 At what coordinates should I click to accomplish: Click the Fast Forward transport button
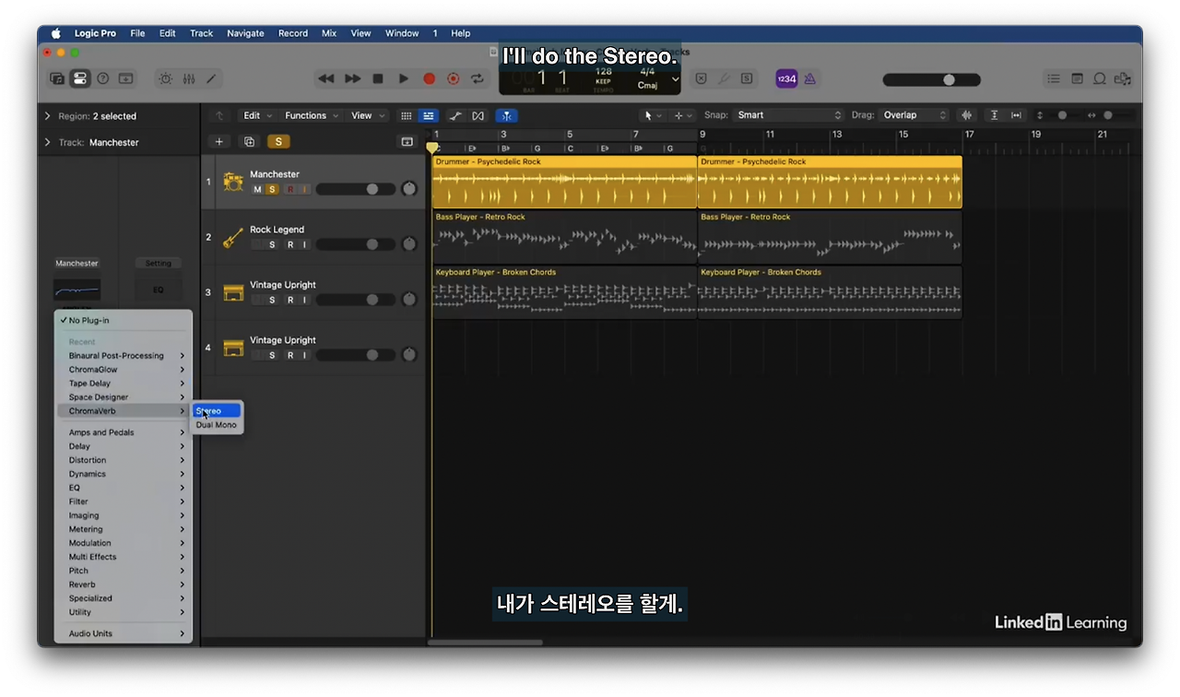pos(352,79)
